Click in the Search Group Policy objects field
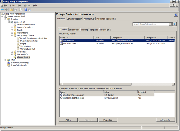180x131 pixels. [x=151, y=24]
